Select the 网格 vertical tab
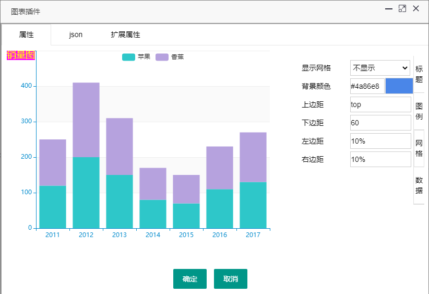429x294 pixels. coord(419,148)
